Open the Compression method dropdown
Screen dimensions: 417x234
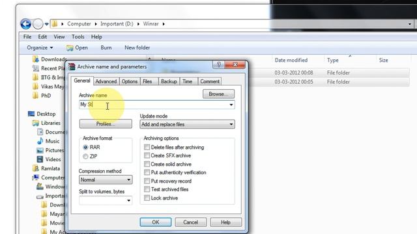tap(106, 180)
